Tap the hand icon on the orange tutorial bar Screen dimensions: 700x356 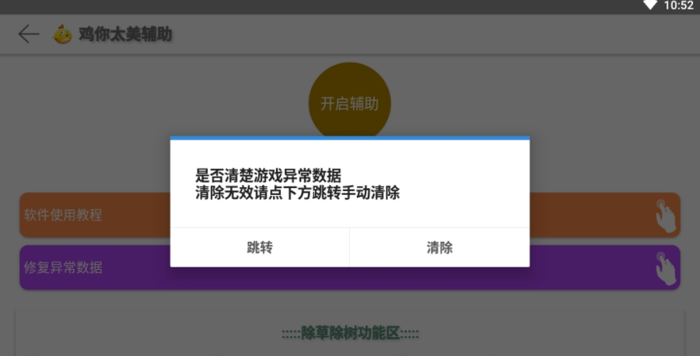point(664,215)
